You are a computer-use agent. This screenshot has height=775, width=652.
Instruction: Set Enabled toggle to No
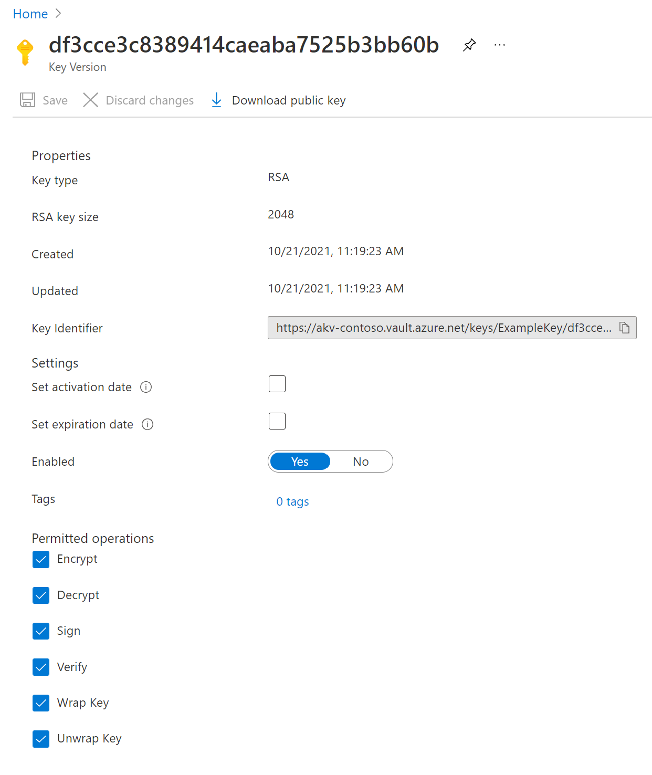click(361, 462)
